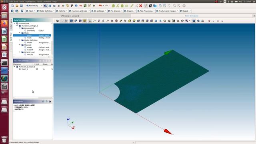Click the Panning cross-arrows icon

(x=112, y=21)
